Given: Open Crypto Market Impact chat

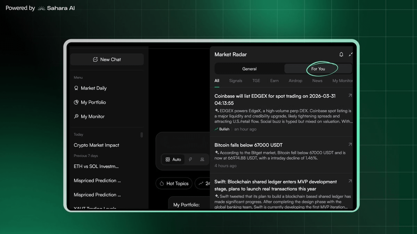Looking at the screenshot, I should tap(97, 145).
